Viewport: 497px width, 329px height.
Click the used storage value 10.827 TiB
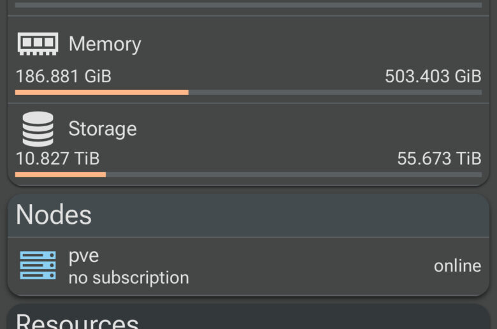(x=57, y=158)
